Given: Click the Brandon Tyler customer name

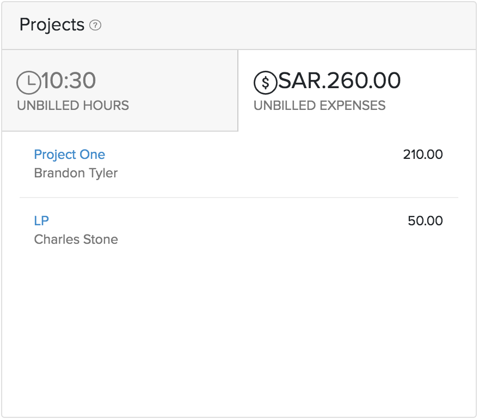Looking at the screenshot, I should pyautogui.click(x=76, y=174).
